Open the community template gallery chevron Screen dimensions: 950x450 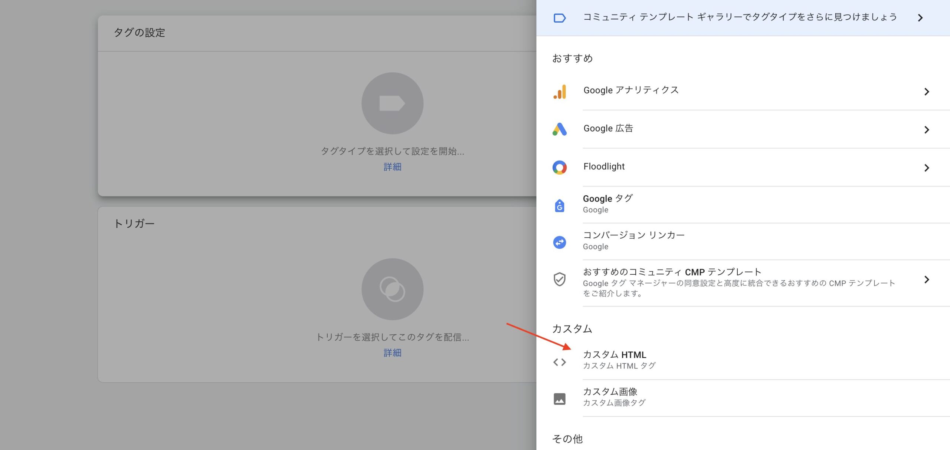920,18
